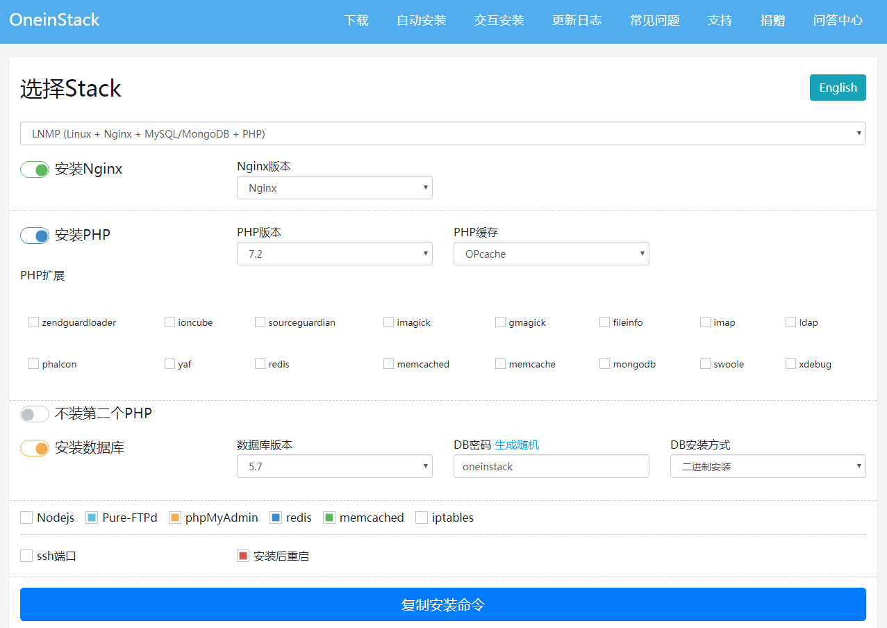The image size is (887, 628).
Task: Check the zendguardloader extension box
Action: click(x=33, y=322)
